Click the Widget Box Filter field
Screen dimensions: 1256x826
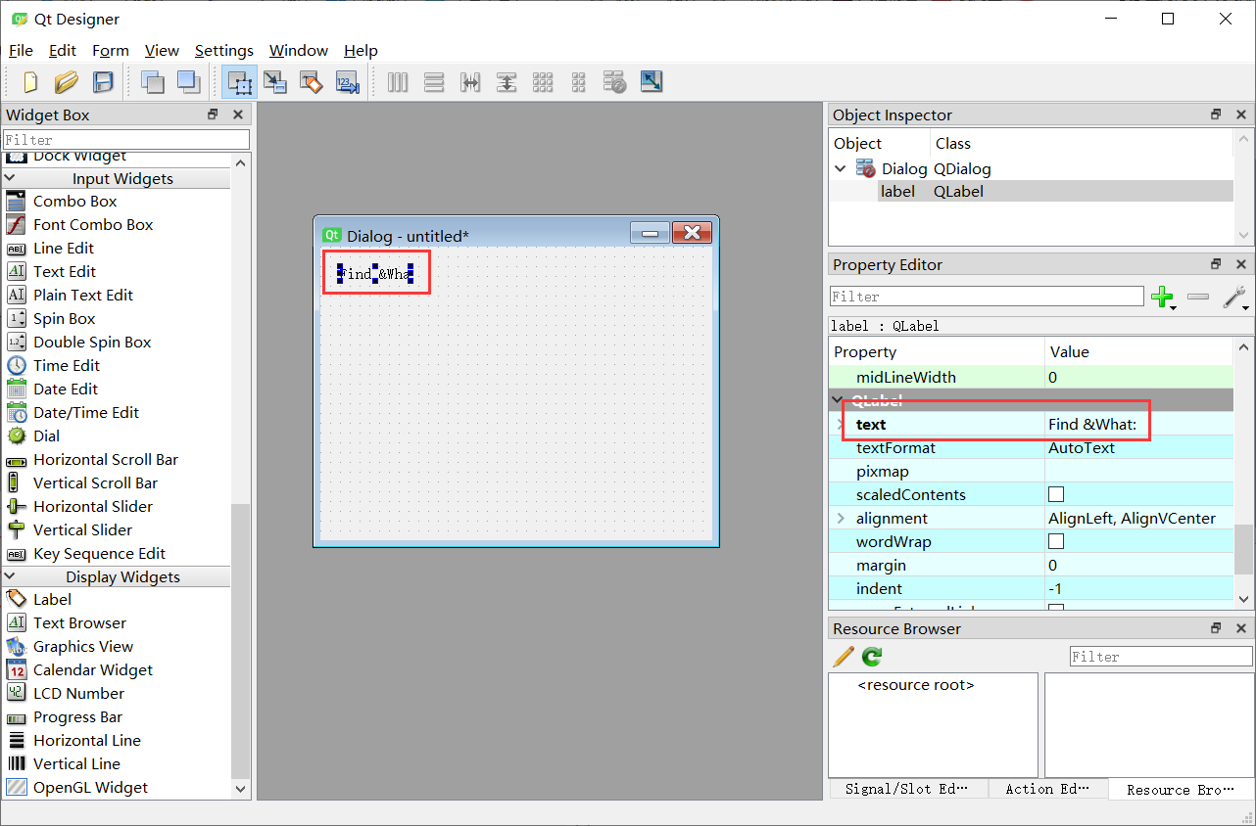(x=126, y=140)
